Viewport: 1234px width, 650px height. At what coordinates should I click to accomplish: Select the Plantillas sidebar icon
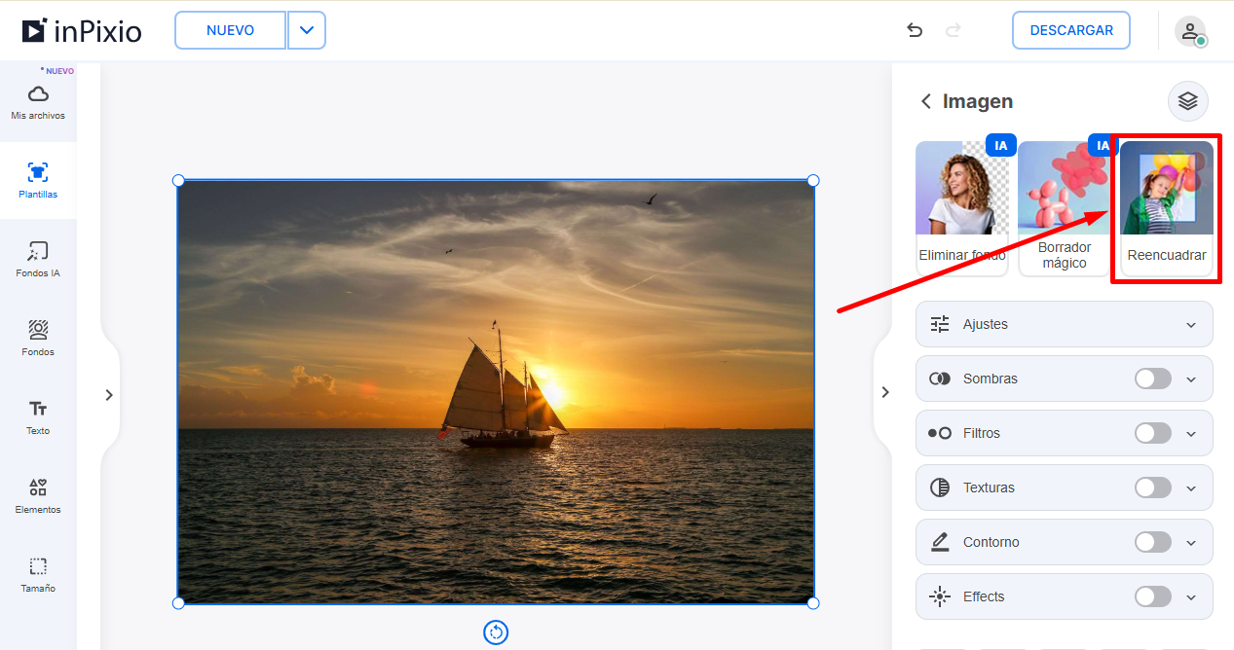click(38, 172)
